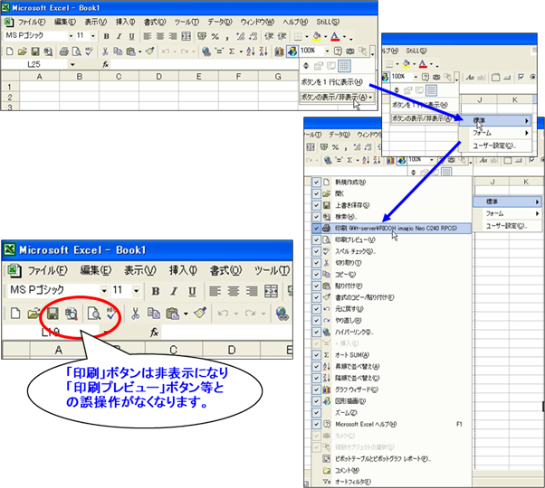Open Paste dropdown arrow in enlarged bottom Excel window

[x=186, y=314]
